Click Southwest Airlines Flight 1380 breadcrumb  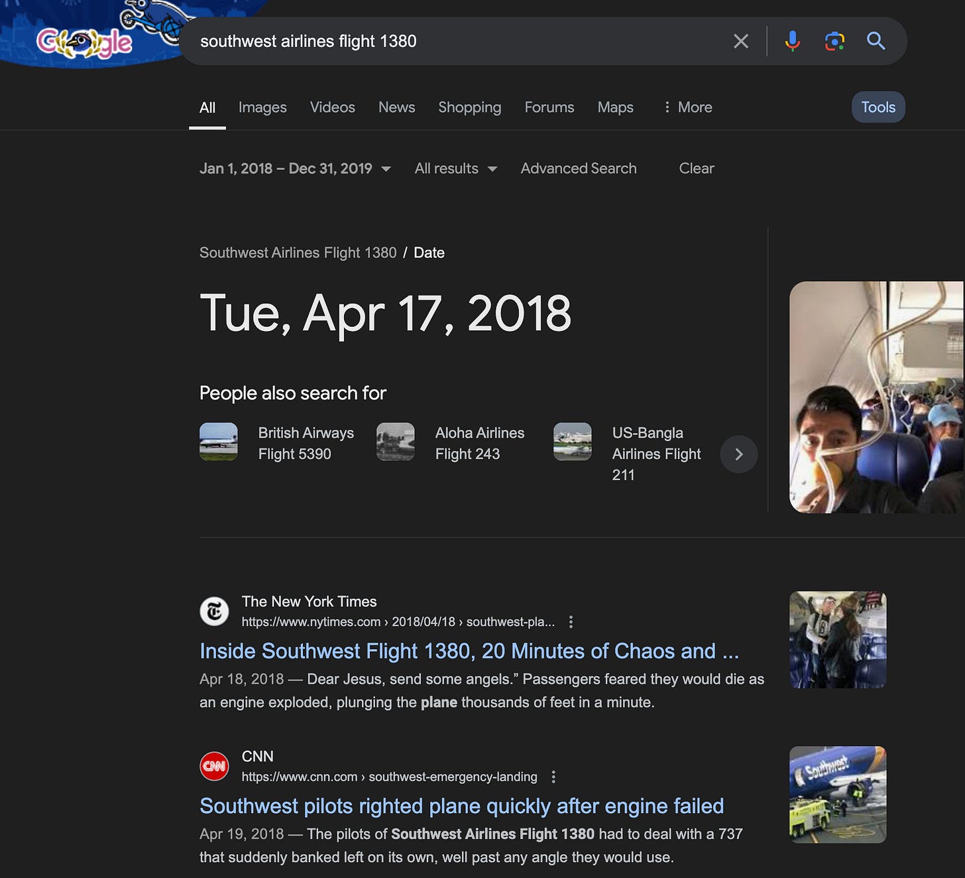298,253
